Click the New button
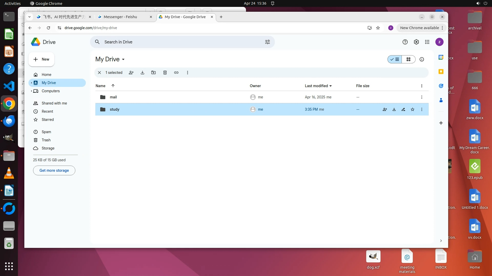Viewport: 492px width, 276px height. [x=42, y=59]
